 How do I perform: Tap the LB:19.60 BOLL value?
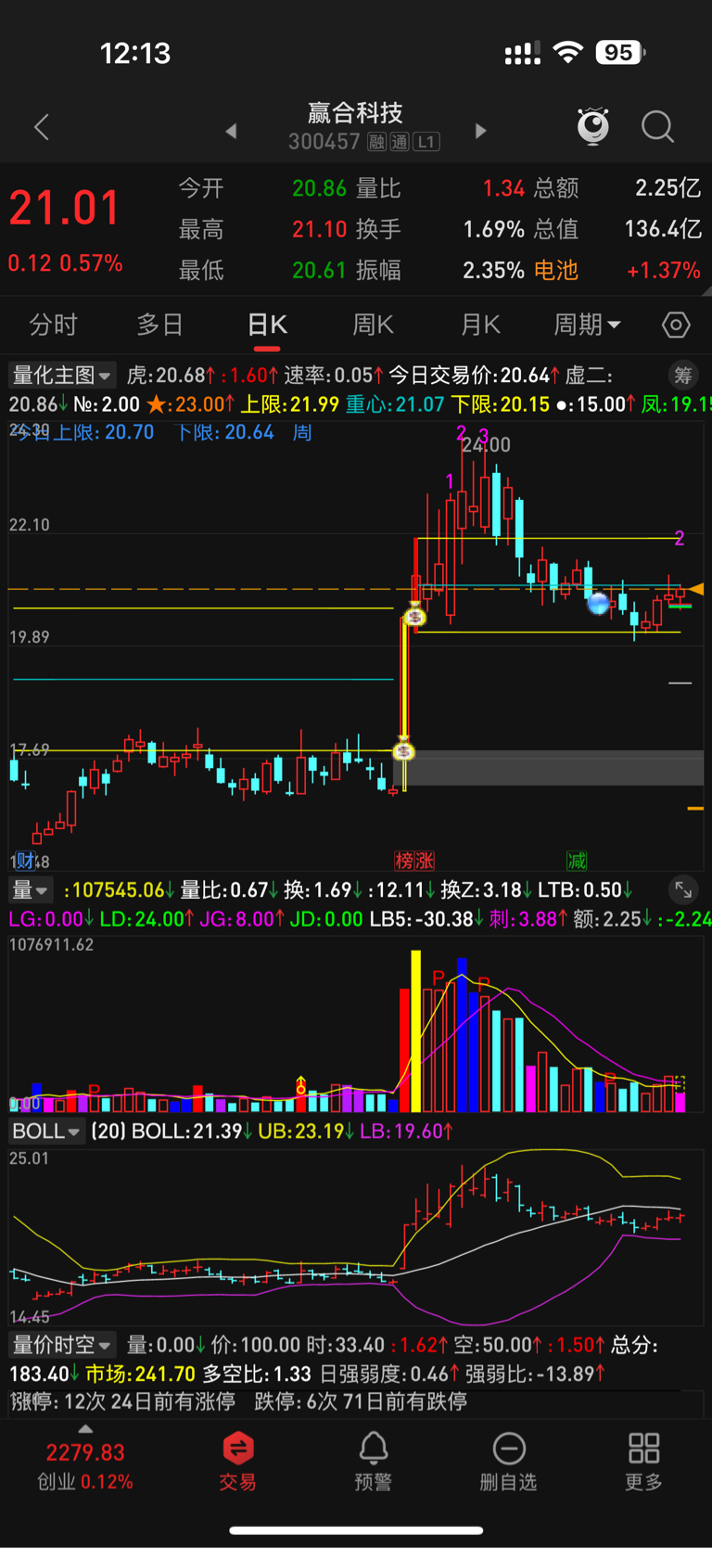406,1131
